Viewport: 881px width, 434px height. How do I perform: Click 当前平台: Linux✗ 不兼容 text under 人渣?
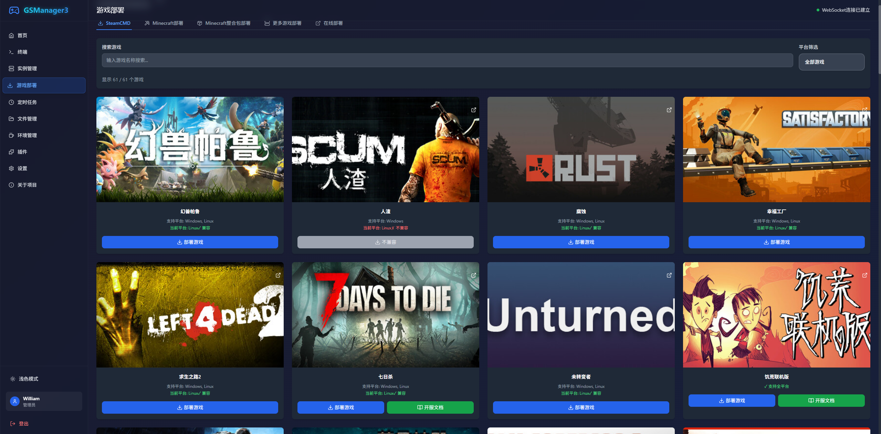coord(386,228)
